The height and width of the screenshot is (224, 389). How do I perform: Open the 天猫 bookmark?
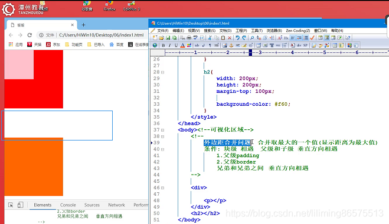tap(34, 45)
